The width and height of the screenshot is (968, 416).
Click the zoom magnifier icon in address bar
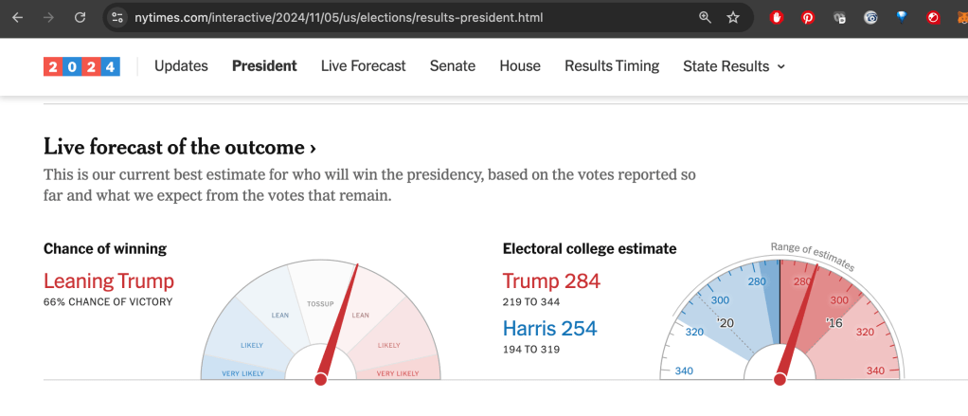[x=705, y=17]
